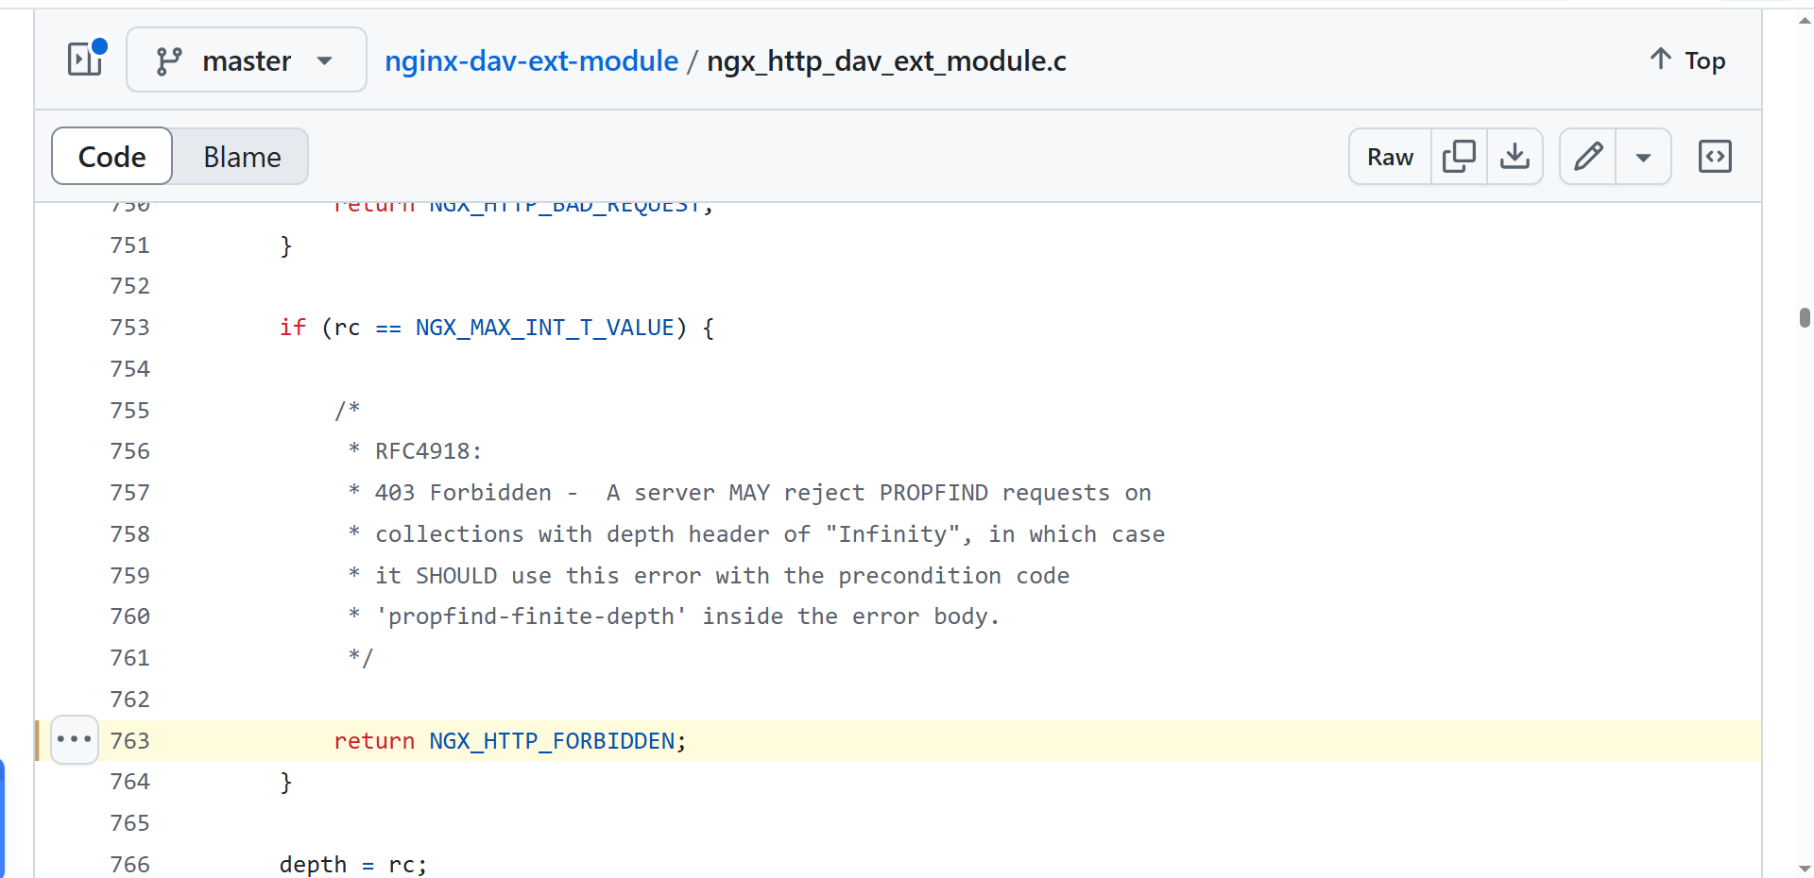This screenshot has width=1814, height=878.
Task: Open the symbols panel icon
Action: coord(1715,157)
